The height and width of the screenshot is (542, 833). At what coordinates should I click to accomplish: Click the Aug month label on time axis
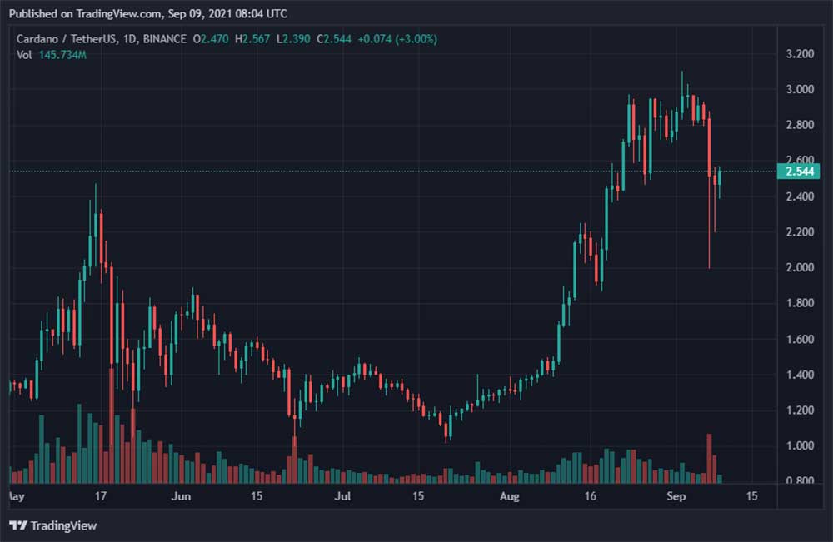click(510, 496)
